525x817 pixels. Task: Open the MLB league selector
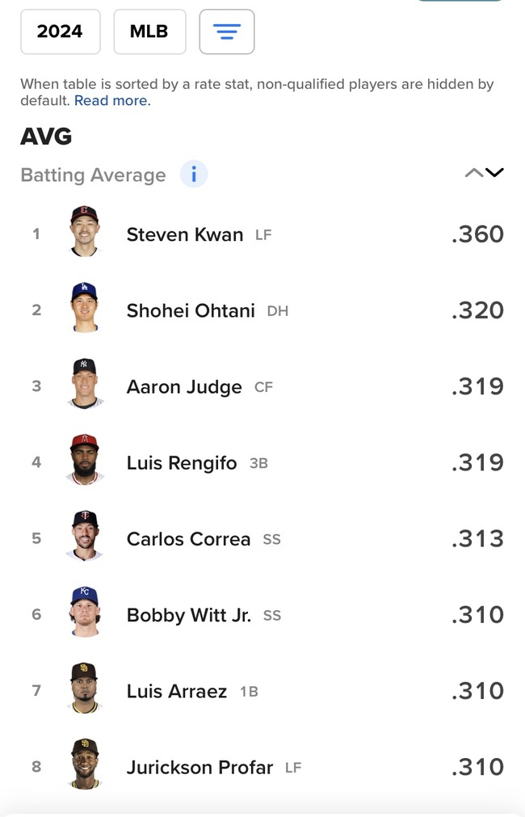[x=149, y=32]
